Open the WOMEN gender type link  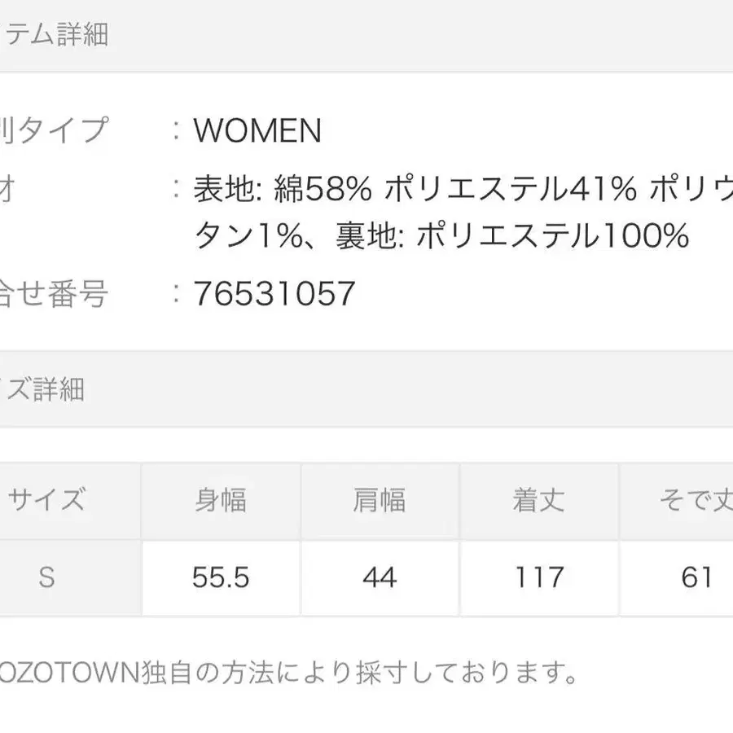(x=257, y=130)
